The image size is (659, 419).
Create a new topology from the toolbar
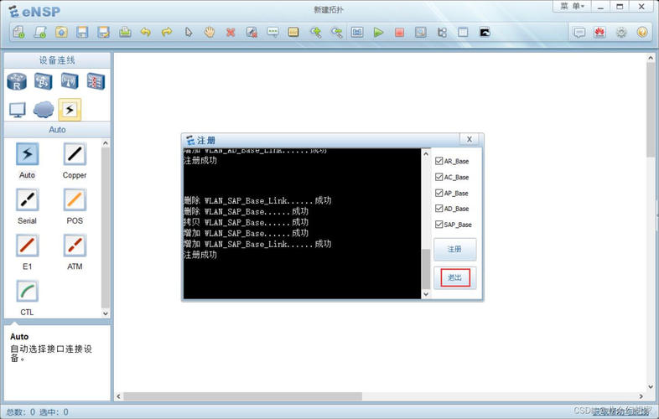pos(19,33)
